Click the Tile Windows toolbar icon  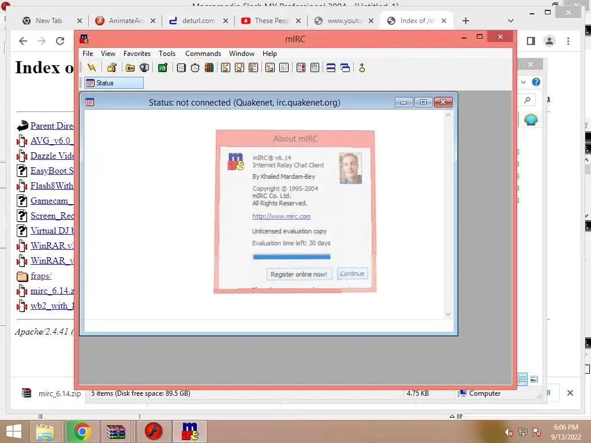[331, 68]
